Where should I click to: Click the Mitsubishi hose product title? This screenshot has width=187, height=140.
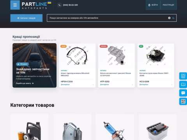click(x=75, y=74)
